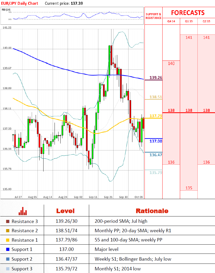Select the Resistance 2 row label
The height and width of the screenshot is (273, 215).
pos(25,231)
